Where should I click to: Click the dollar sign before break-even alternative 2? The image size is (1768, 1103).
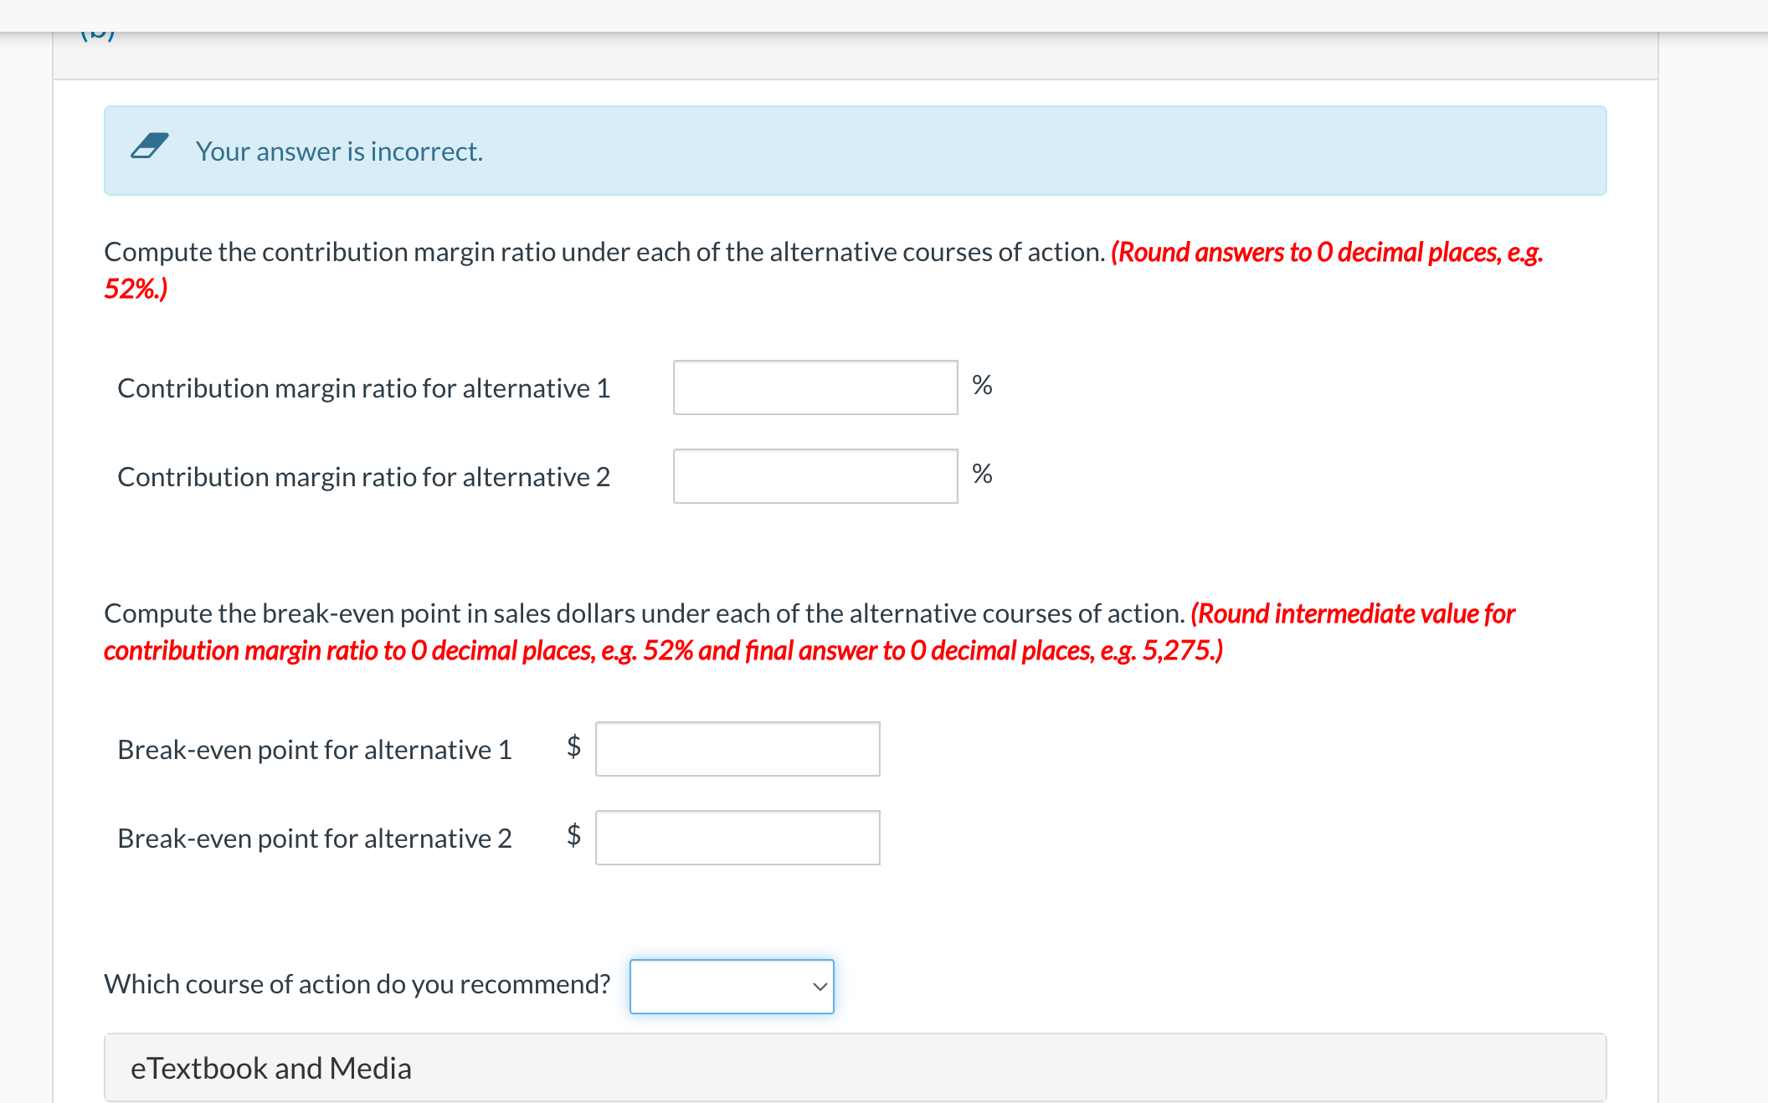tap(573, 834)
